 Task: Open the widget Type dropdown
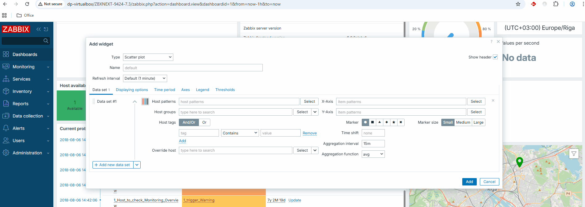point(148,57)
